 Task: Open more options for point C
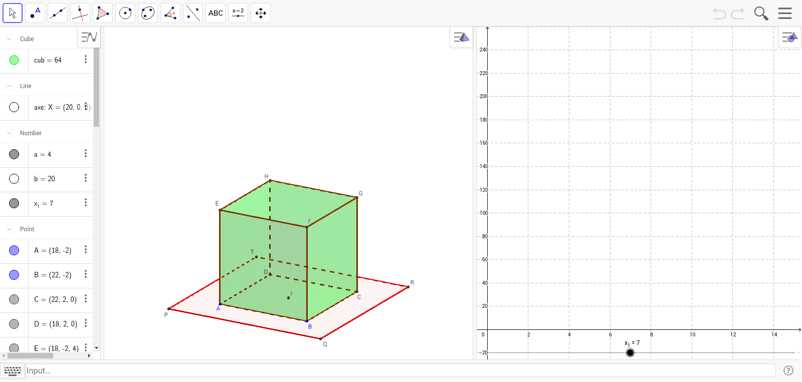pos(86,298)
